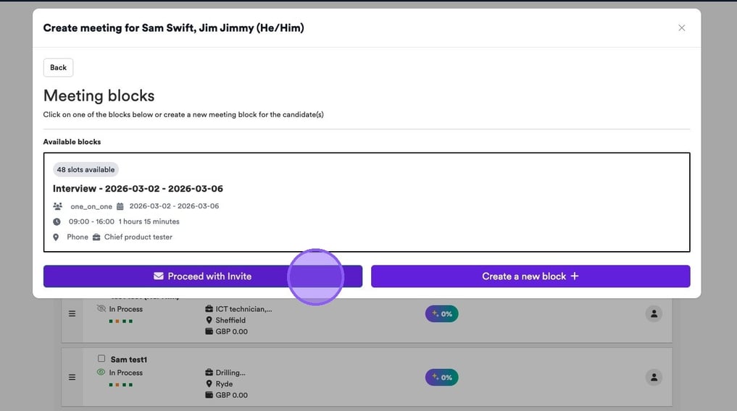Viewport: 737px width, 411px height.
Task: Tick the Sam test1 checkbox
Action: click(x=101, y=359)
